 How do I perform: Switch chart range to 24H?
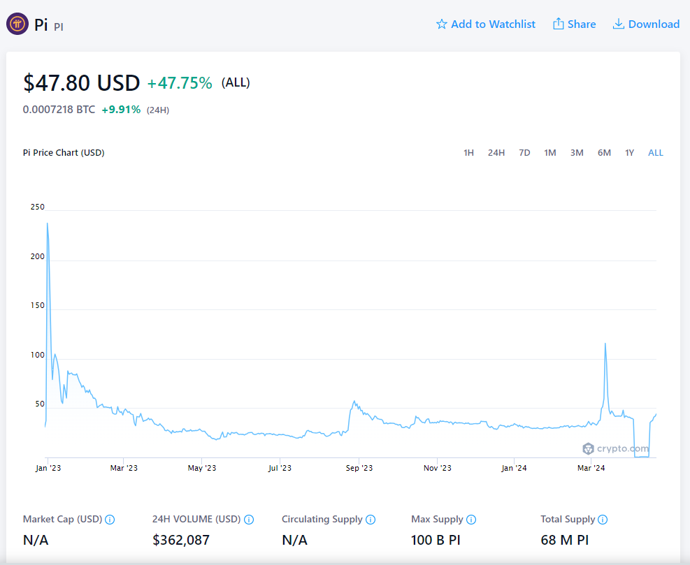point(496,152)
